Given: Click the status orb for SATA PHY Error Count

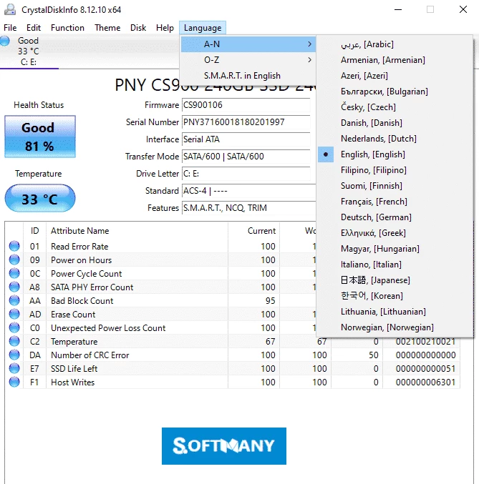Looking at the screenshot, I should [x=14, y=287].
